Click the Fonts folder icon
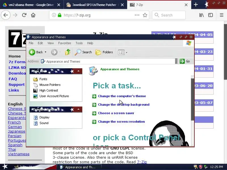 point(35,79)
